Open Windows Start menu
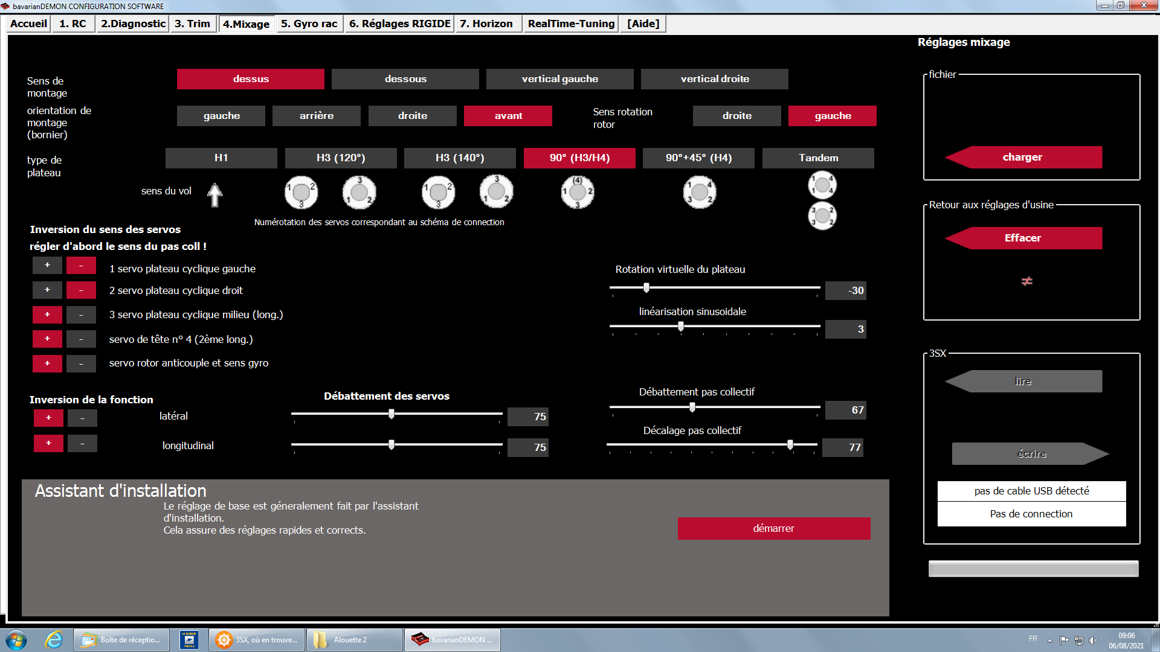The width and height of the screenshot is (1160, 652). coord(16,639)
